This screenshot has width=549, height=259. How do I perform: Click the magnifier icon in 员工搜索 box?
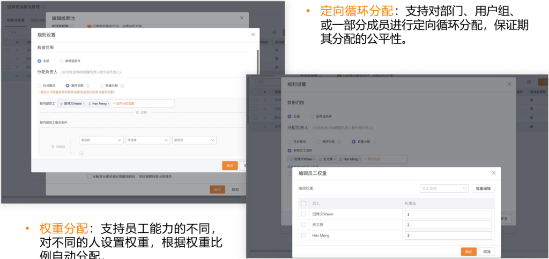(x=465, y=188)
